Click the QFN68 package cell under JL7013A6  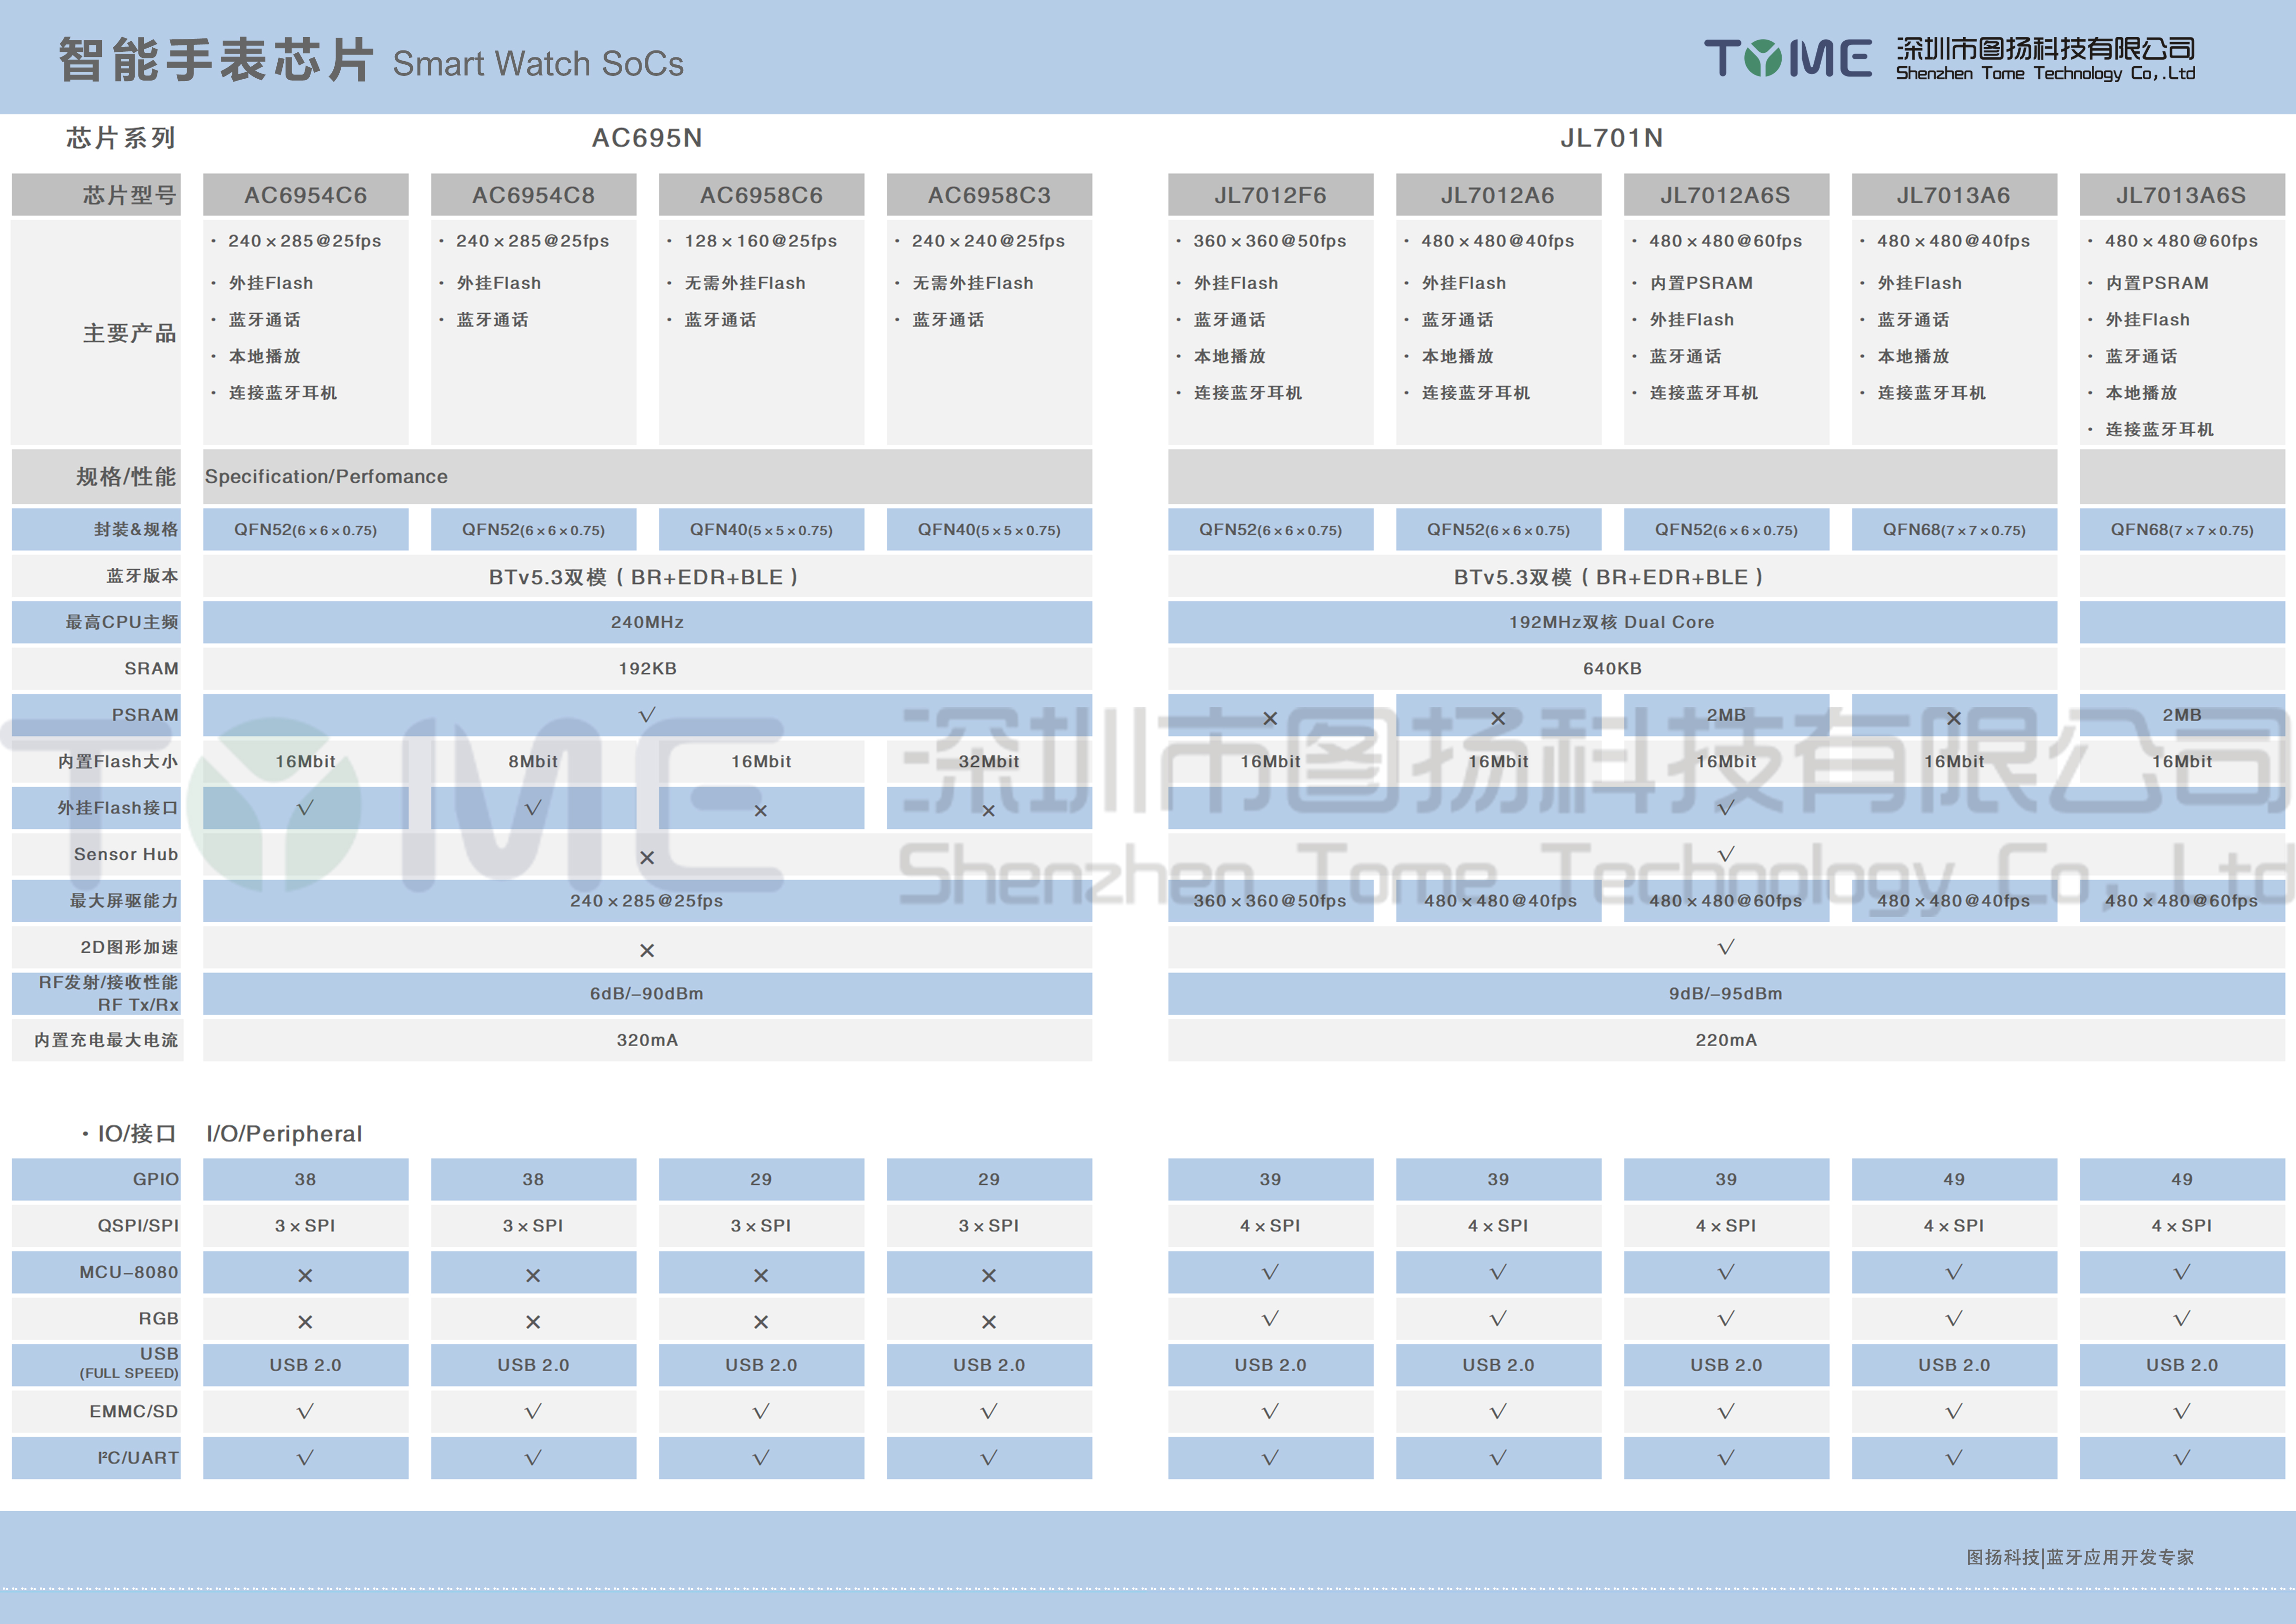coord(1954,530)
